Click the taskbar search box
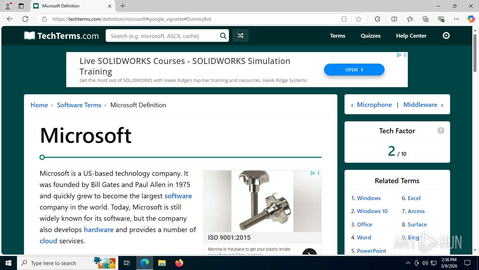Viewport: 479px width, 270px height. (x=67, y=263)
